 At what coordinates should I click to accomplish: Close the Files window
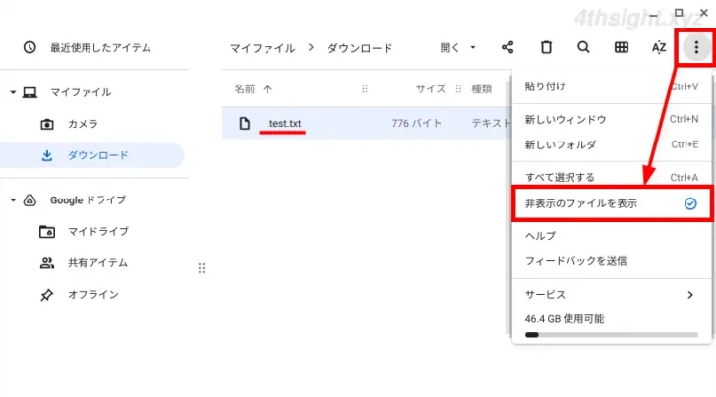click(x=704, y=13)
